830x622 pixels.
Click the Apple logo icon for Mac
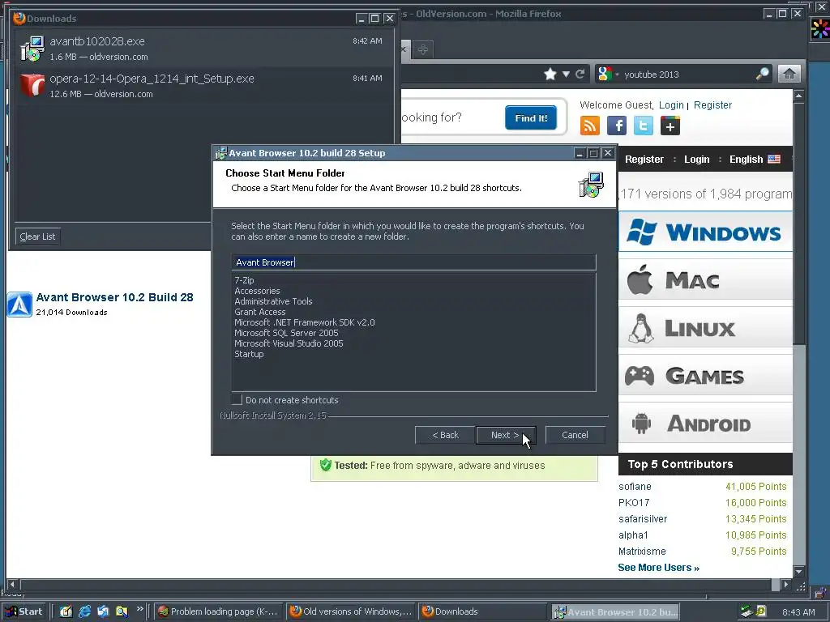click(x=640, y=279)
